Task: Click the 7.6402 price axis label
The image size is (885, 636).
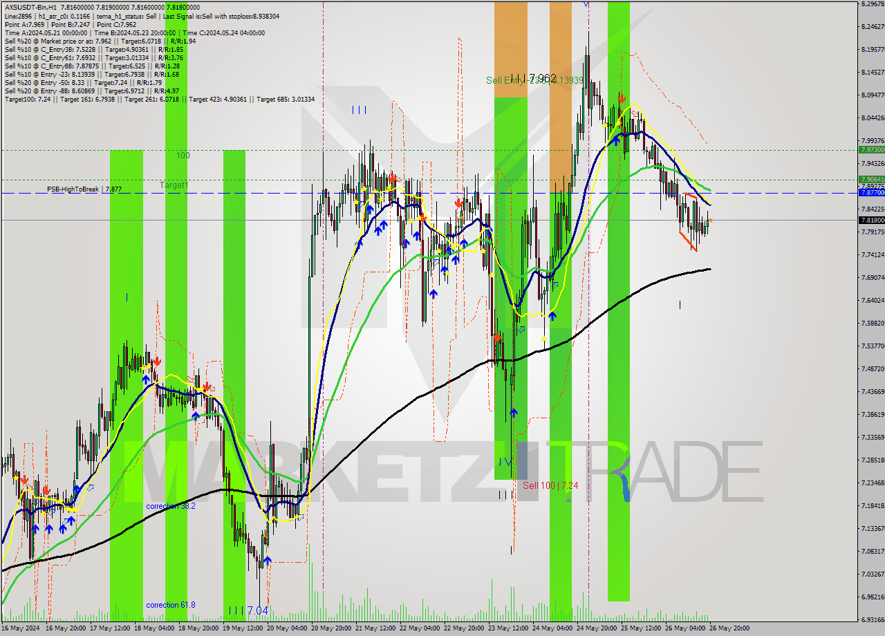Action: click(x=873, y=301)
